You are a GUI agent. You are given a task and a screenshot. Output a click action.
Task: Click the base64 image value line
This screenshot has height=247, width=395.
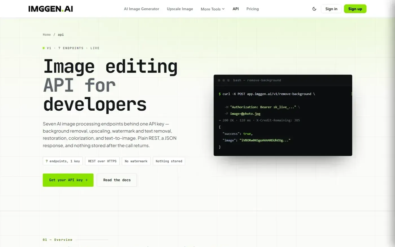click(256, 140)
